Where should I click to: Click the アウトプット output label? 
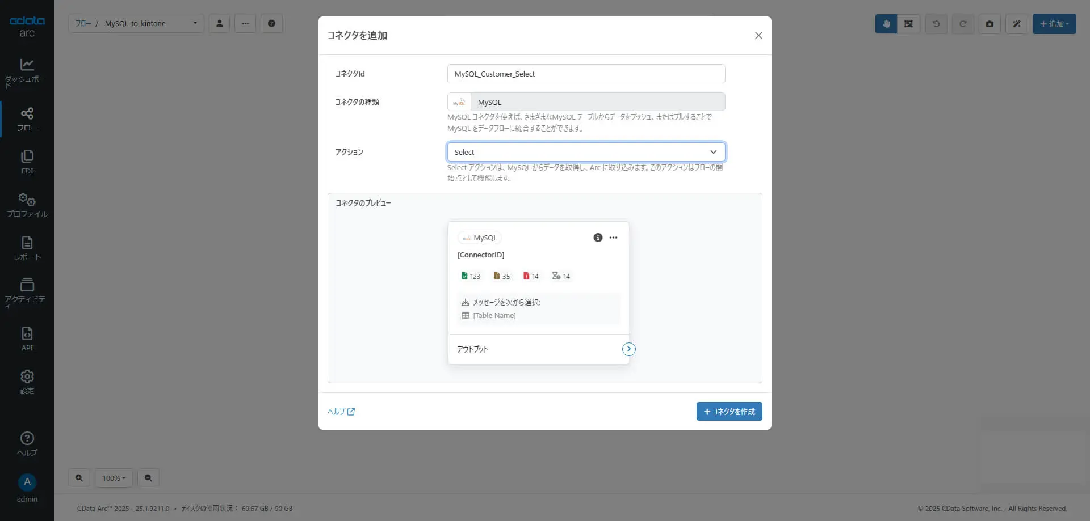473,349
